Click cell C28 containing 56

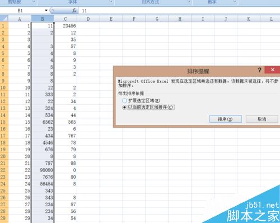pyautogui.click(x=66, y=211)
